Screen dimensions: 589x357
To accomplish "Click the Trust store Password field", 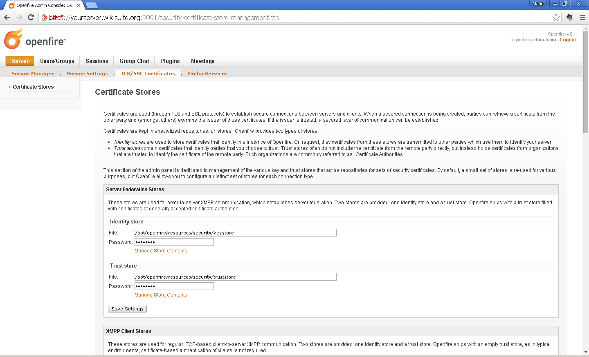I will pyautogui.click(x=174, y=286).
